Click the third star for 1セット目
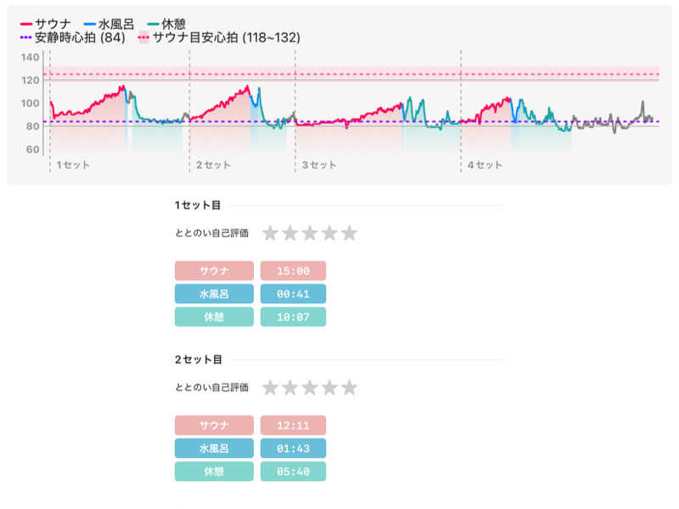Screen dimensions: 679x509 (310, 233)
